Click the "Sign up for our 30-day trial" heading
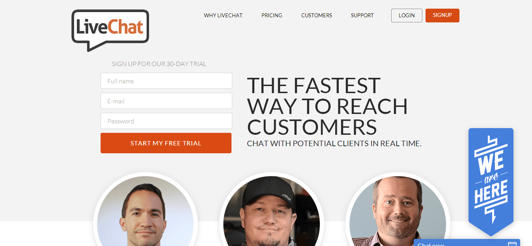This screenshot has width=532, height=246. pos(159,64)
